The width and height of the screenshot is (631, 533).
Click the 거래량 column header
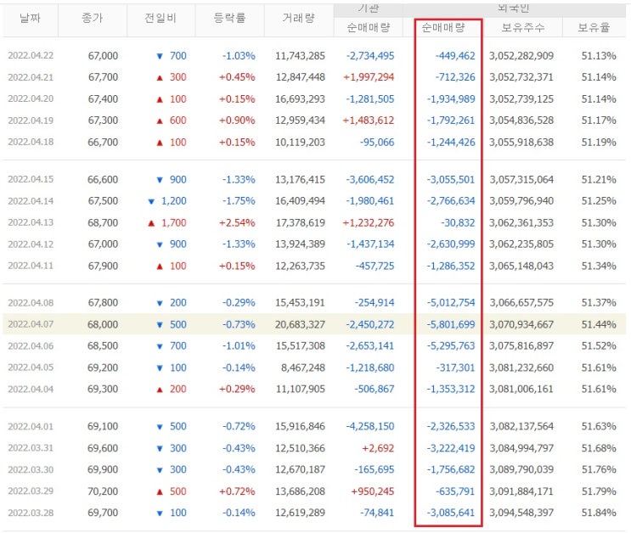[298, 18]
